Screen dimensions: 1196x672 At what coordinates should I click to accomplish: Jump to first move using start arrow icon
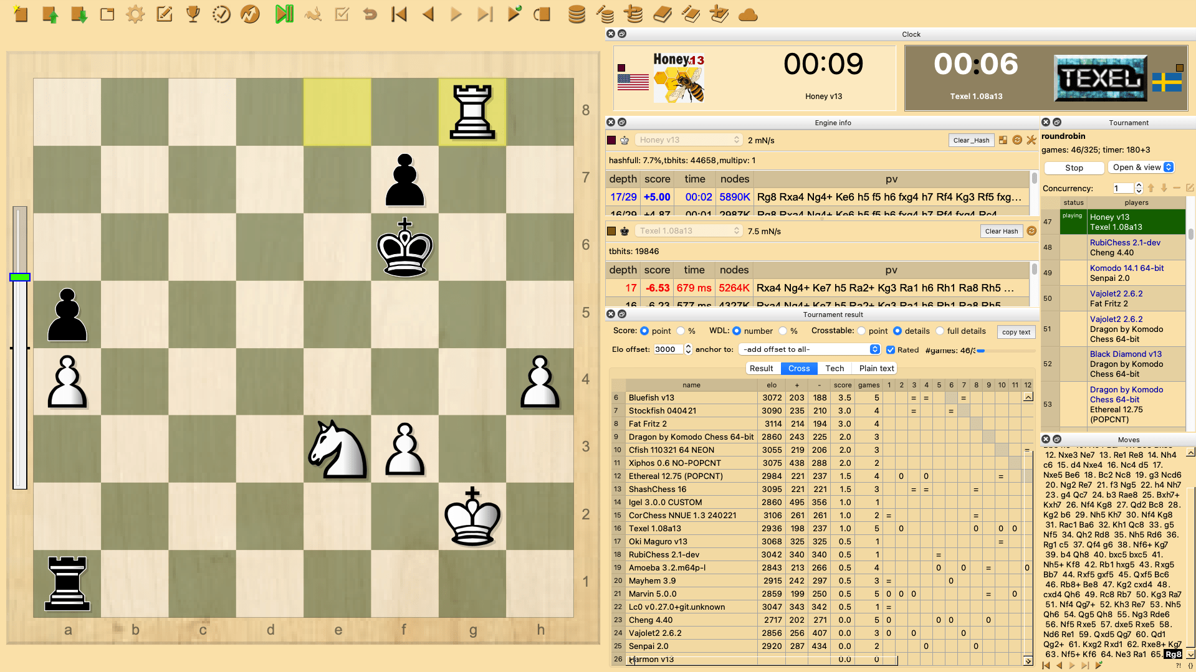click(399, 14)
